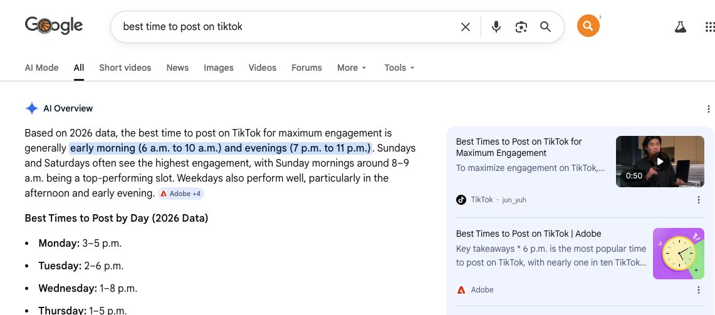Open options for the Adobe source card
This screenshot has height=315, width=715.
699,290
